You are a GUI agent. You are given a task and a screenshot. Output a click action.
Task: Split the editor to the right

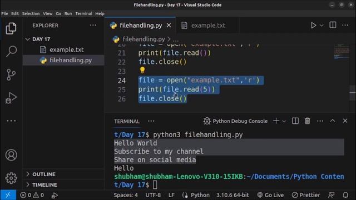333,25
